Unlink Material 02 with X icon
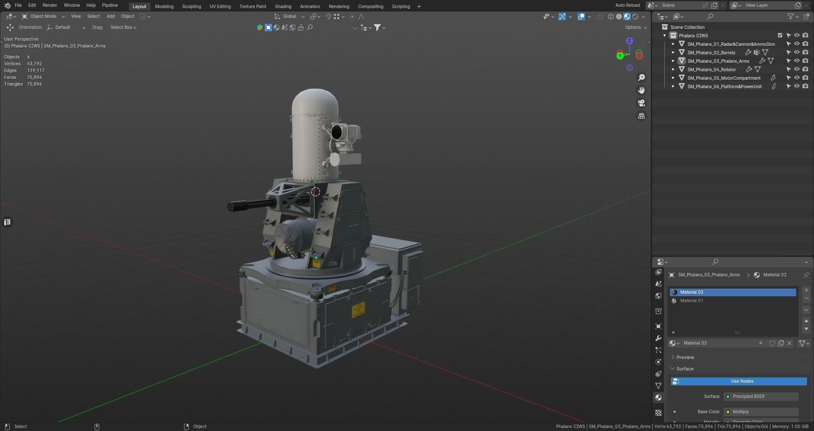The height and width of the screenshot is (431, 814). tap(789, 343)
